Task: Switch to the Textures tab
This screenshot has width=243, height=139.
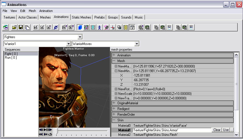Action: point(9,17)
